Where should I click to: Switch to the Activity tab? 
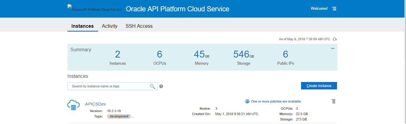109,26
